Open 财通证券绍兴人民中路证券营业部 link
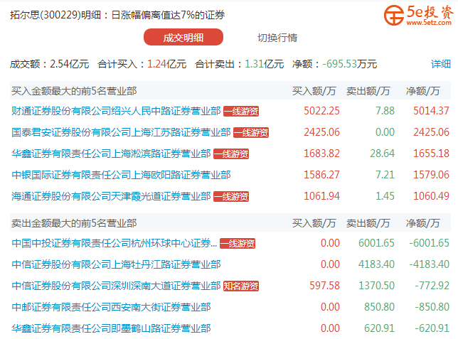This screenshot has width=458, height=339. click(x=116, y=111)
